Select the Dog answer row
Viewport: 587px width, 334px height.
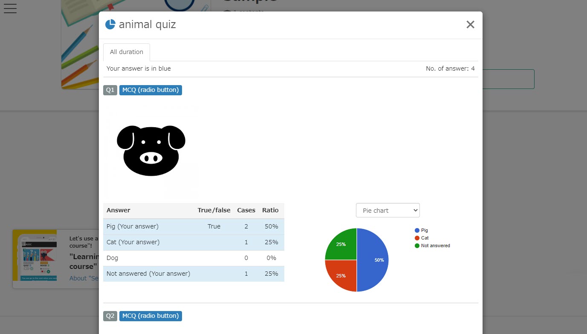pyautogui.click(x=193, y=258)
